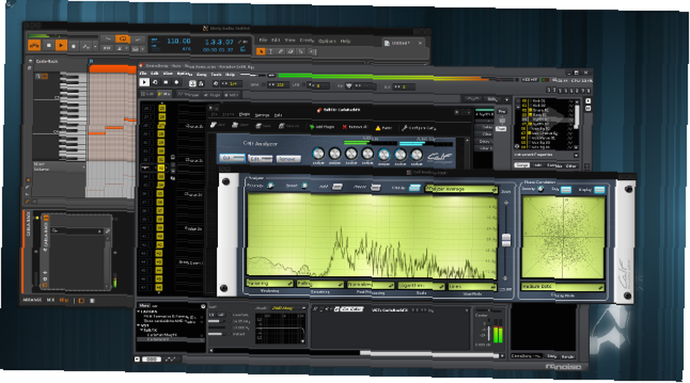Open the Settings menu in Carla
This screenshot has width=690, height=383.
click(x=262, y=115)
